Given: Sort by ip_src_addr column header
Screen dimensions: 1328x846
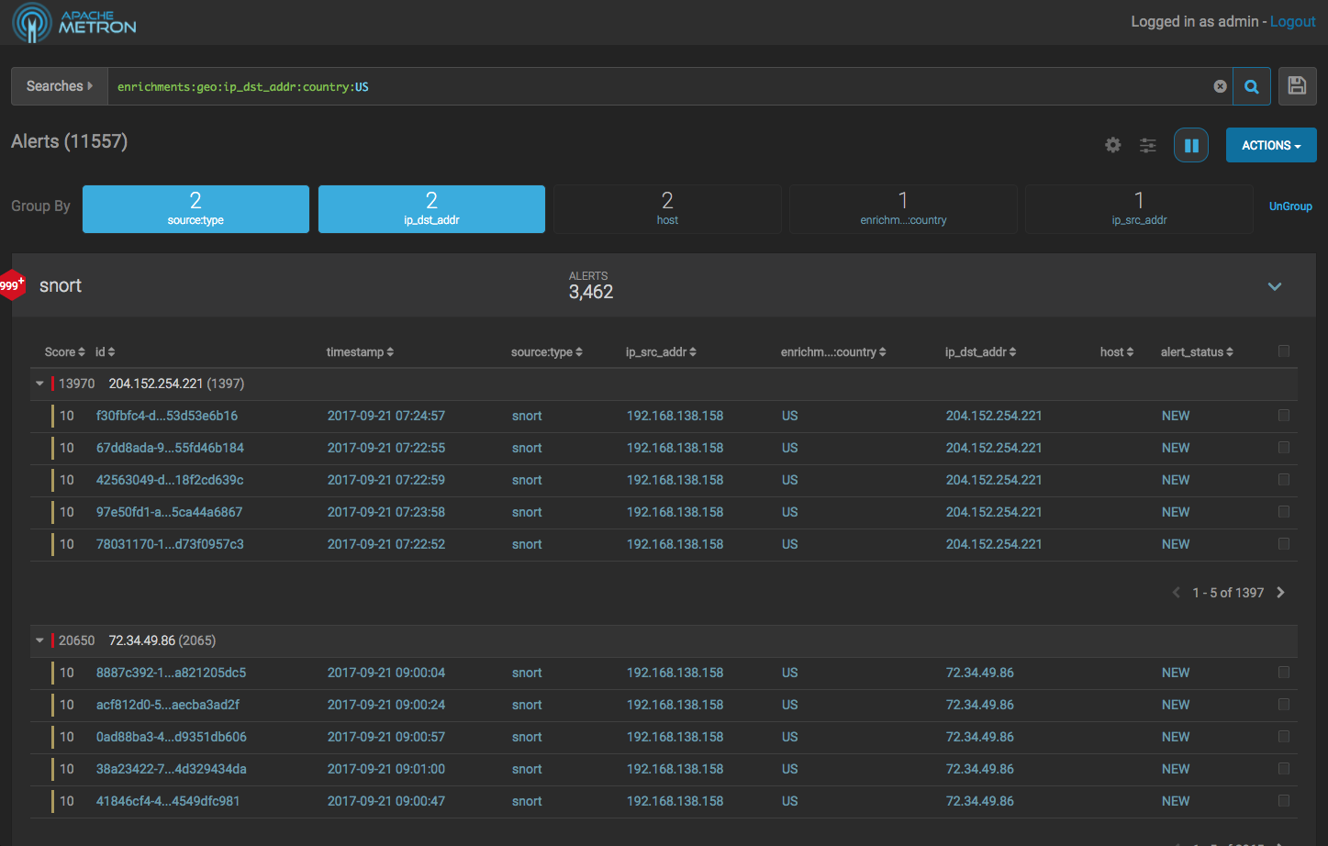Looking at the screenshot, I should point(661,352).
